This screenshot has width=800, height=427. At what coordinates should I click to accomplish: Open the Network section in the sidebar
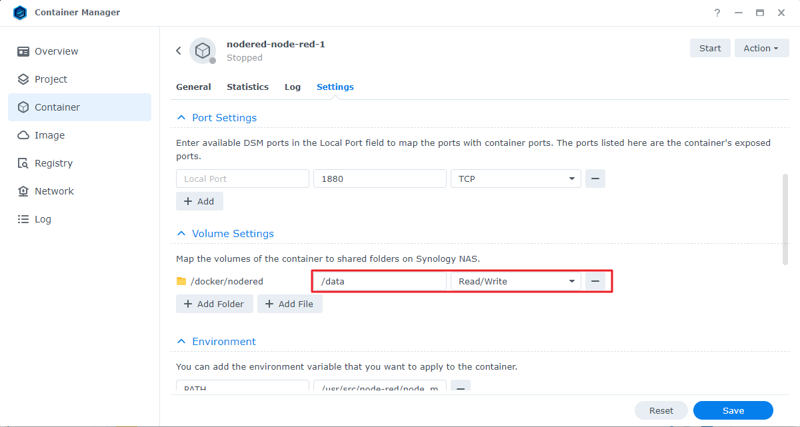(x=54, y=191)
